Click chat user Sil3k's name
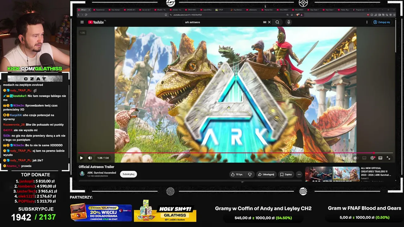 tap(7, 136)
